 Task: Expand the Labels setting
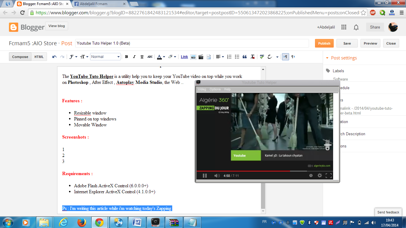338,71
